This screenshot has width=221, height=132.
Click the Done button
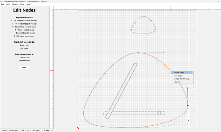pyautogui.click(x=24, y=67)
